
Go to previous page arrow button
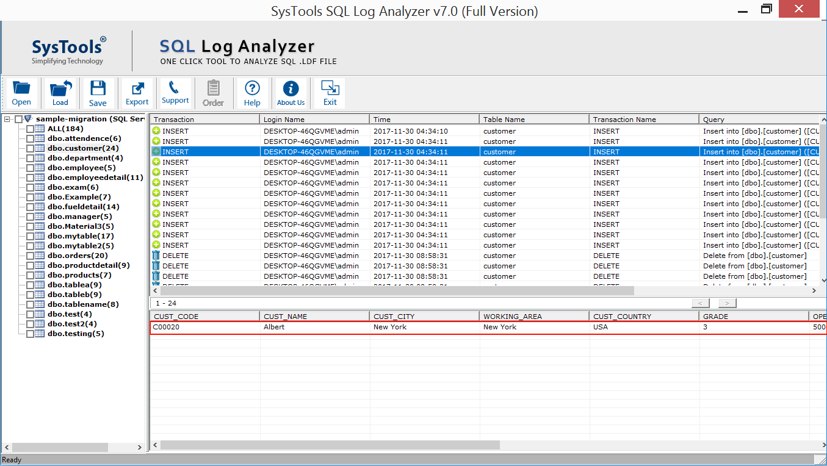701,303
